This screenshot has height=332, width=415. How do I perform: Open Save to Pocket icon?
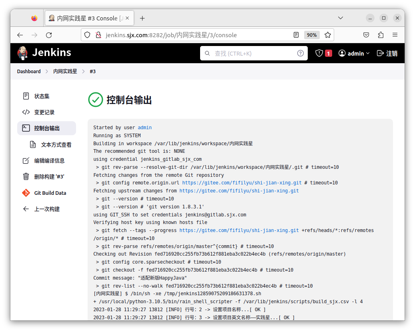click(x=366, y=35)
